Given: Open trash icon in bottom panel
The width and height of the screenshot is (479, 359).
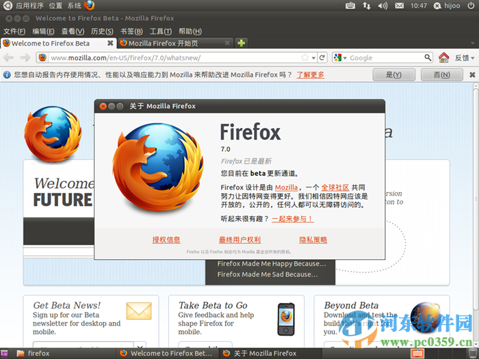Looking at the screenshot, I should point(472,354).
